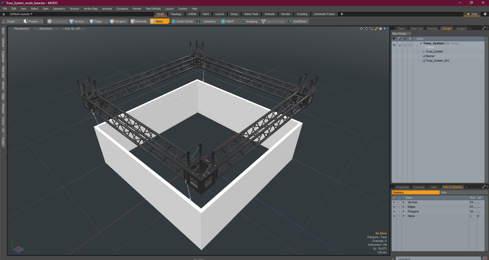This screenshot has width=489, height=260.
Task: Click the Banner mesh item icon
Action: coord(424,56)
